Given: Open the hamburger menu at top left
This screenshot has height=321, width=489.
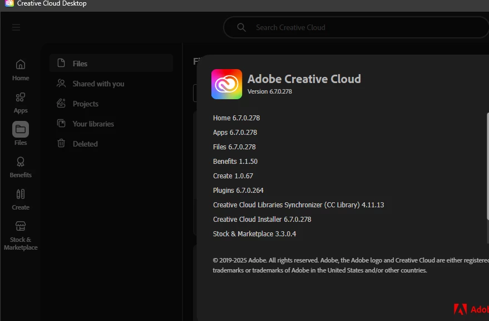Looking at the screenshot, I should click(x=16, y=27).
